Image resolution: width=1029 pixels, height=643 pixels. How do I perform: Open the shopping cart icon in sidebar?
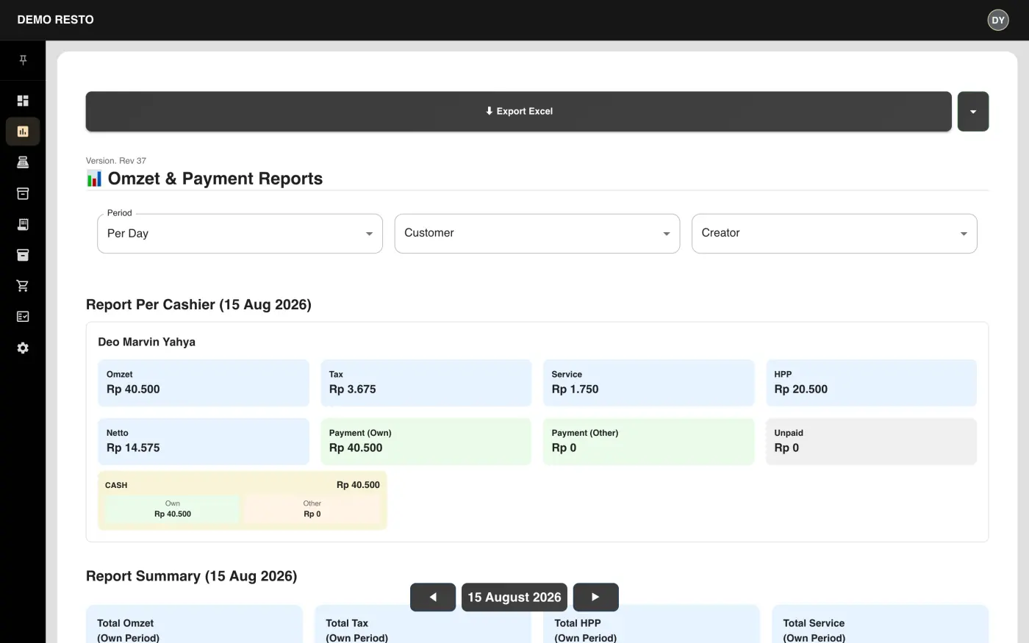(x=23, y=286)
